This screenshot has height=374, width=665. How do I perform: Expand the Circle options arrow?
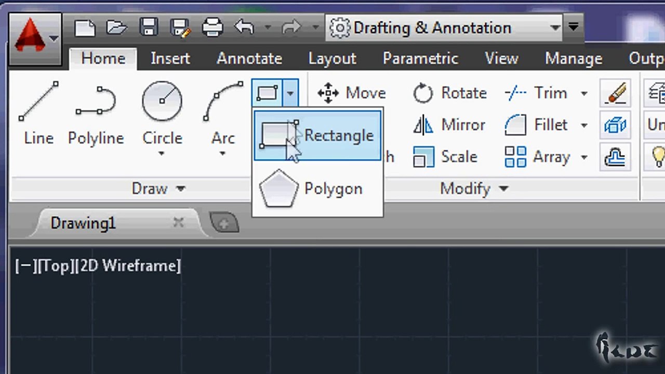point(162,154)
